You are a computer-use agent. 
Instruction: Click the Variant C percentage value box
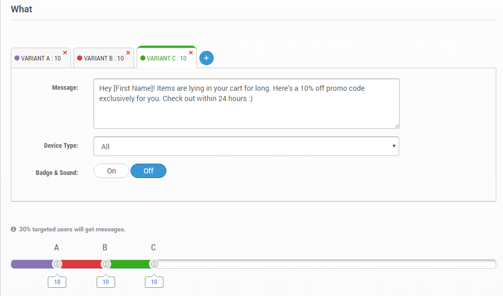point(154,282)
